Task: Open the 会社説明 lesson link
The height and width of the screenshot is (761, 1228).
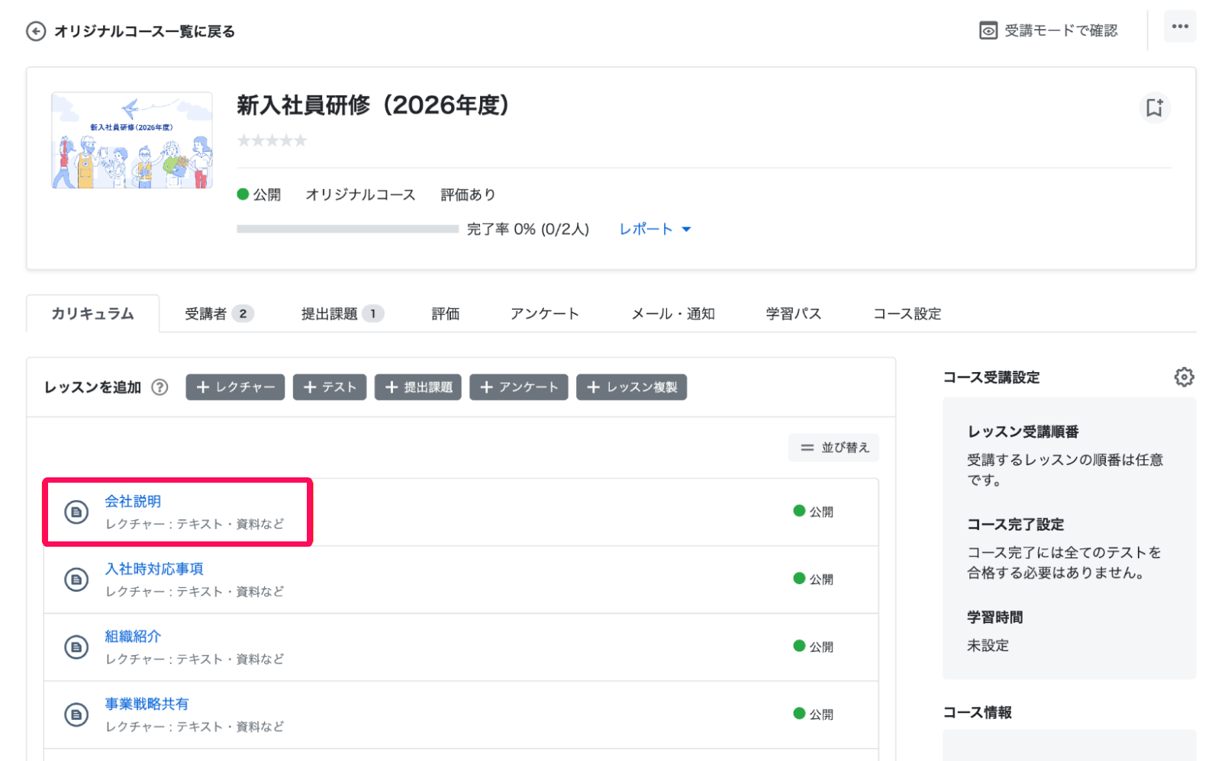Action: coord(133,501)
